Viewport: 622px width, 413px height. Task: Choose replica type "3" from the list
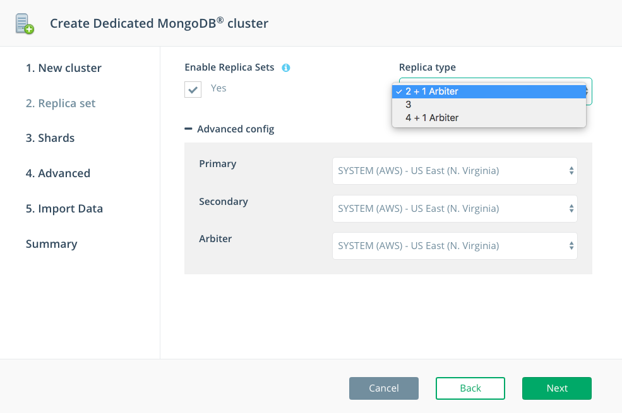[x=489, y=105]
